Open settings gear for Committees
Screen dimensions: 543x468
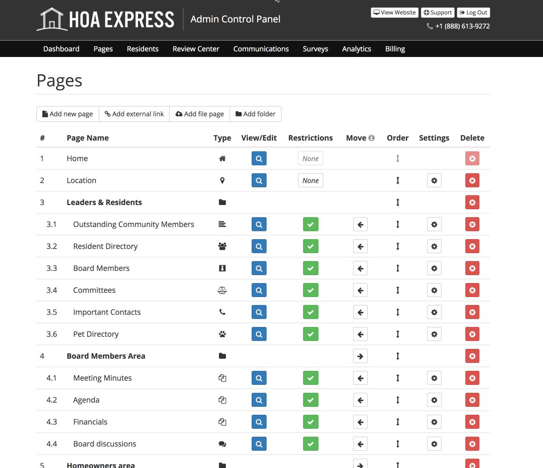tap(434, 290)
